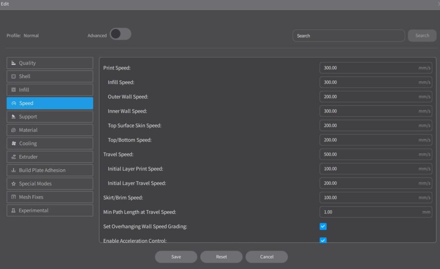Click the Search input field
440x269 pixels.
coord(348,36)
